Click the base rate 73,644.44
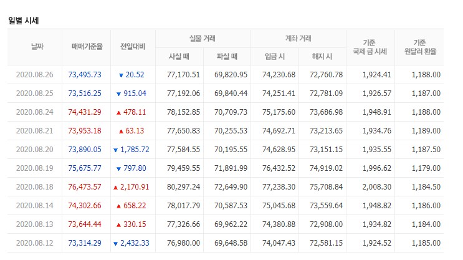 85,224
